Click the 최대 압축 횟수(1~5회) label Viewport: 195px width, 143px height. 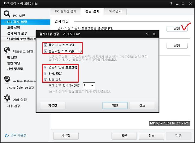tap(64, 85)
